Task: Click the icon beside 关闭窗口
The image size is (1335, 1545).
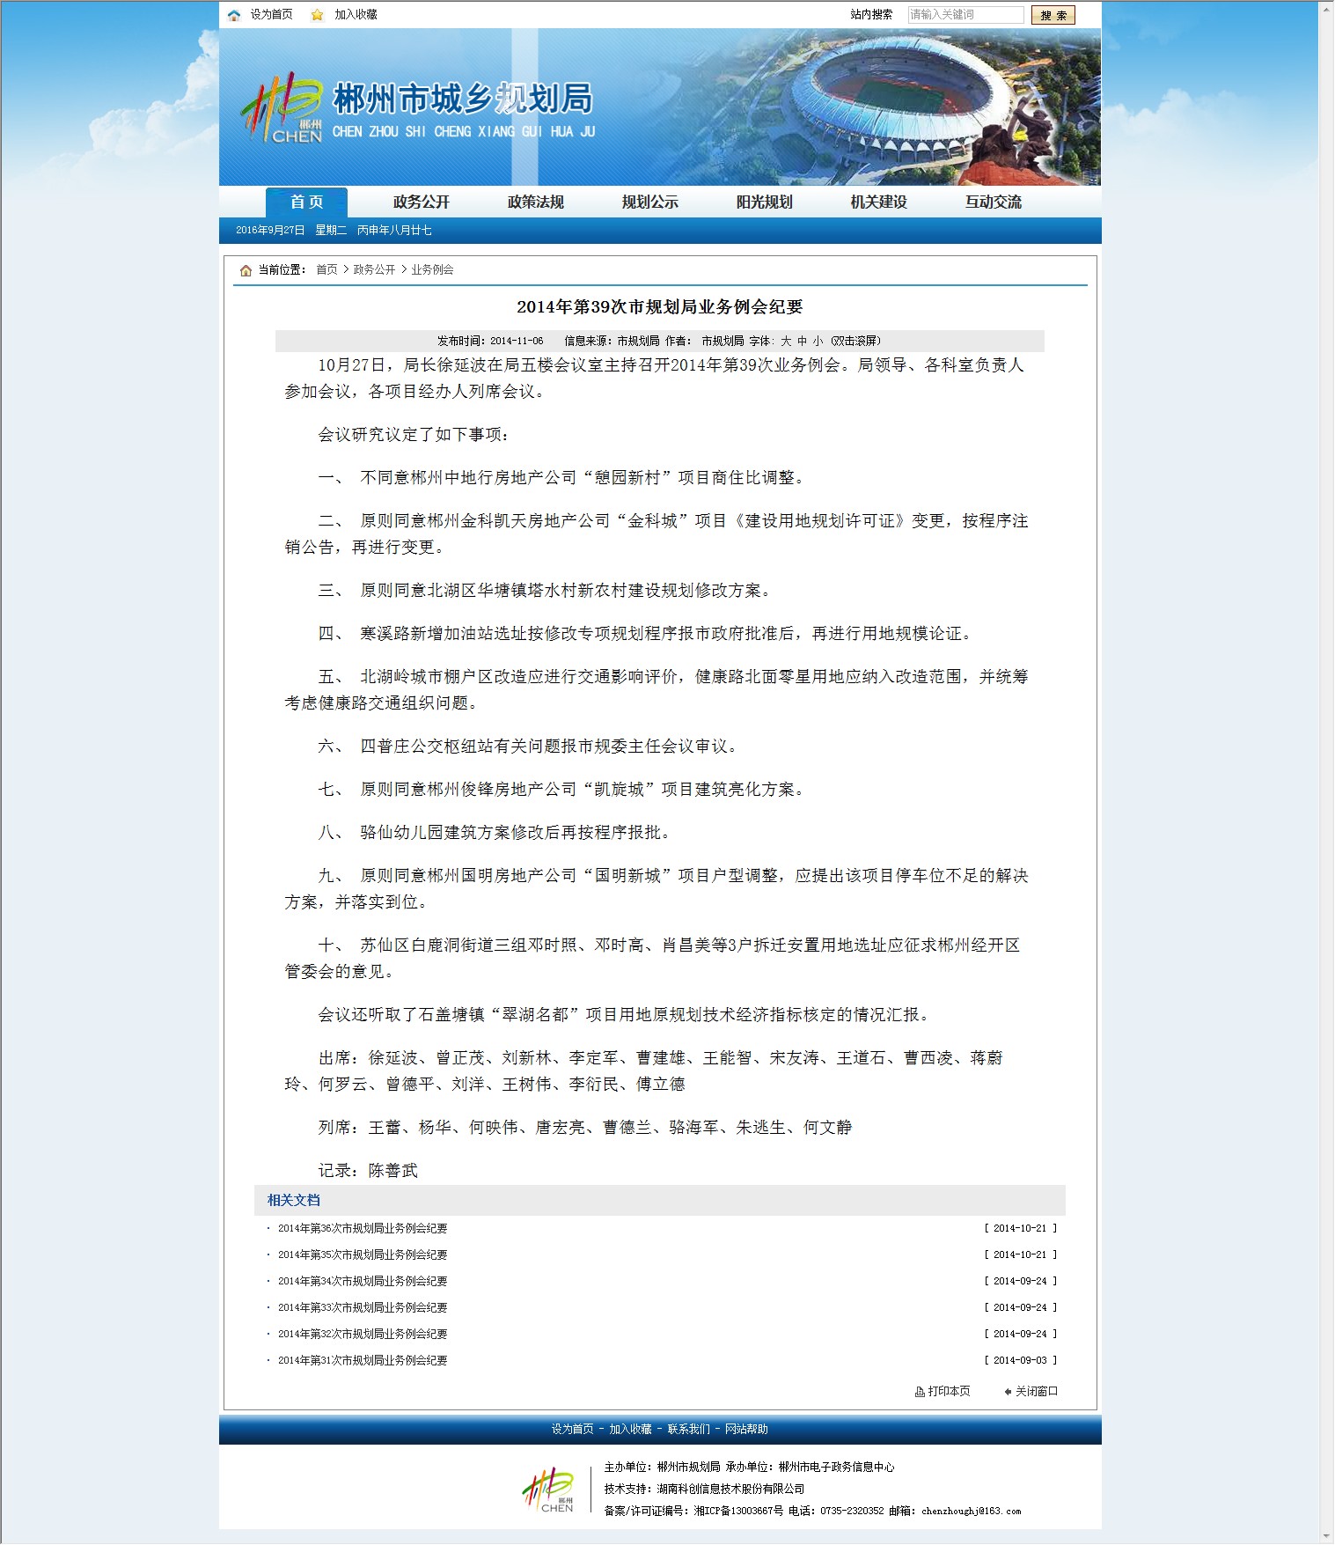Action: pyautogui.click(x=1008, y=1392)
